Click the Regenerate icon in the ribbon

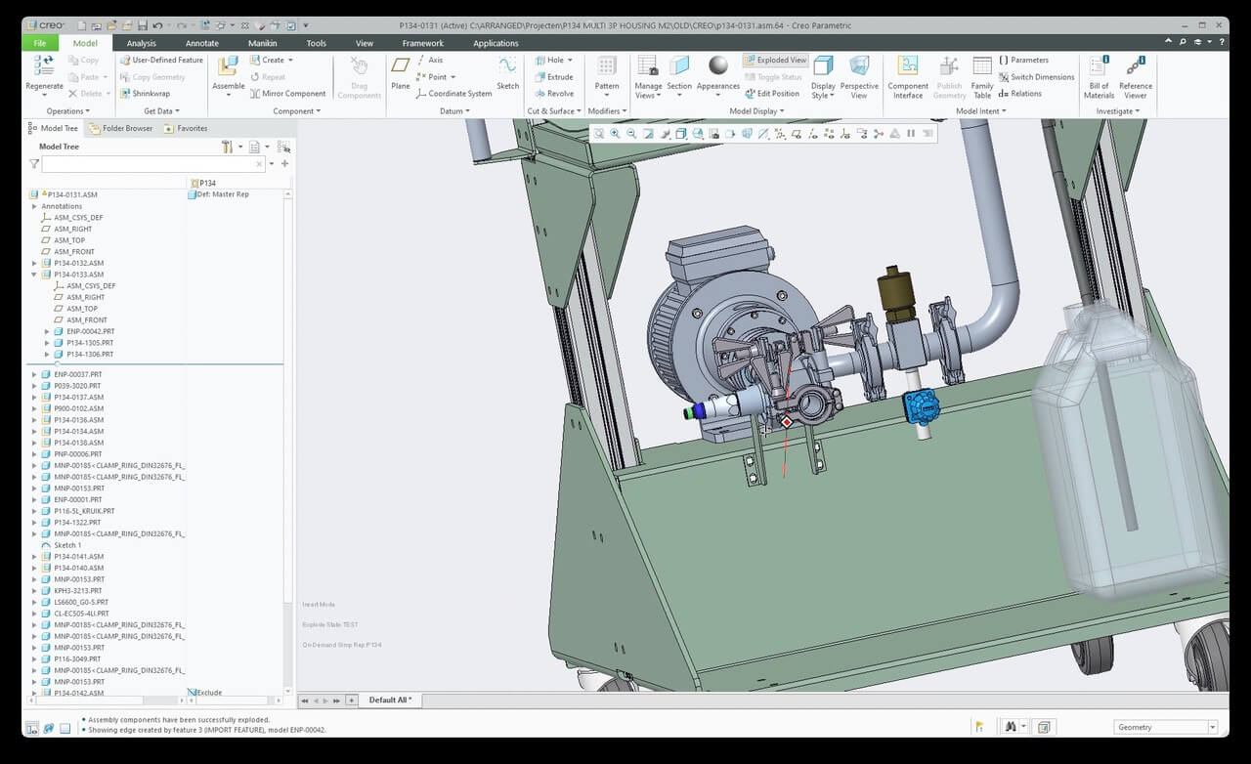(x=44, y=66)
